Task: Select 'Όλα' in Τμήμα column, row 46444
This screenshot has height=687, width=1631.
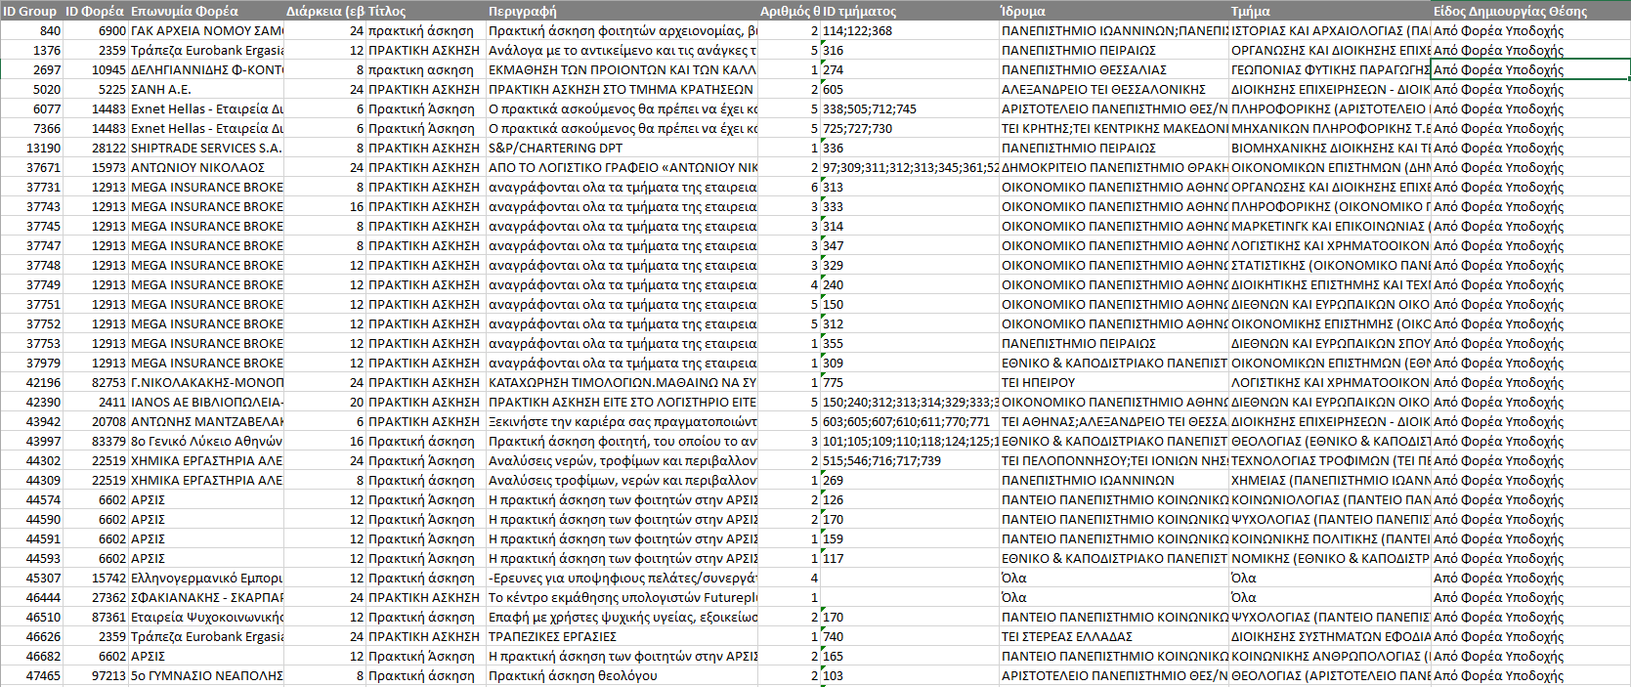Action: coord(1330,597)
